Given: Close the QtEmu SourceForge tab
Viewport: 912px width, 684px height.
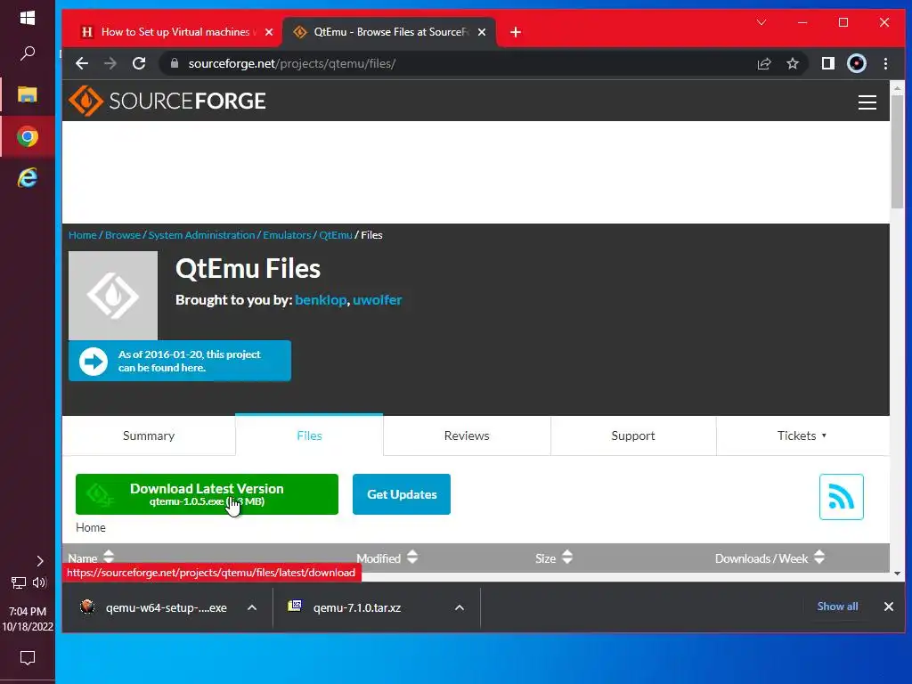Looking at the screenshot, I should 482,32.
